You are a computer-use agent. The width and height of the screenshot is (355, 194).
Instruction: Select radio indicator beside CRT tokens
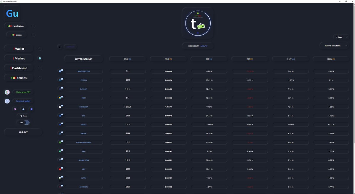click(40, 78)
